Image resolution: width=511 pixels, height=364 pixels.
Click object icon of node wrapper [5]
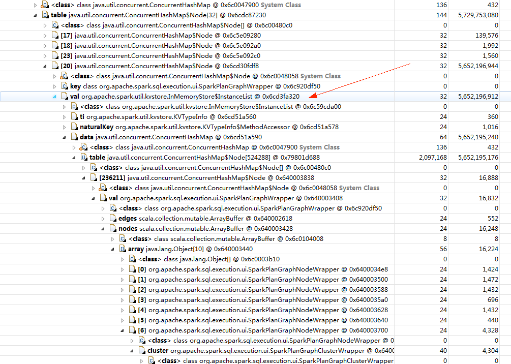[132, 320]
